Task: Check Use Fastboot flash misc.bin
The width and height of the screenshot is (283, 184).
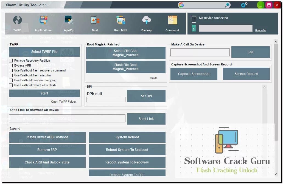Action: click(x=11, y=76)
